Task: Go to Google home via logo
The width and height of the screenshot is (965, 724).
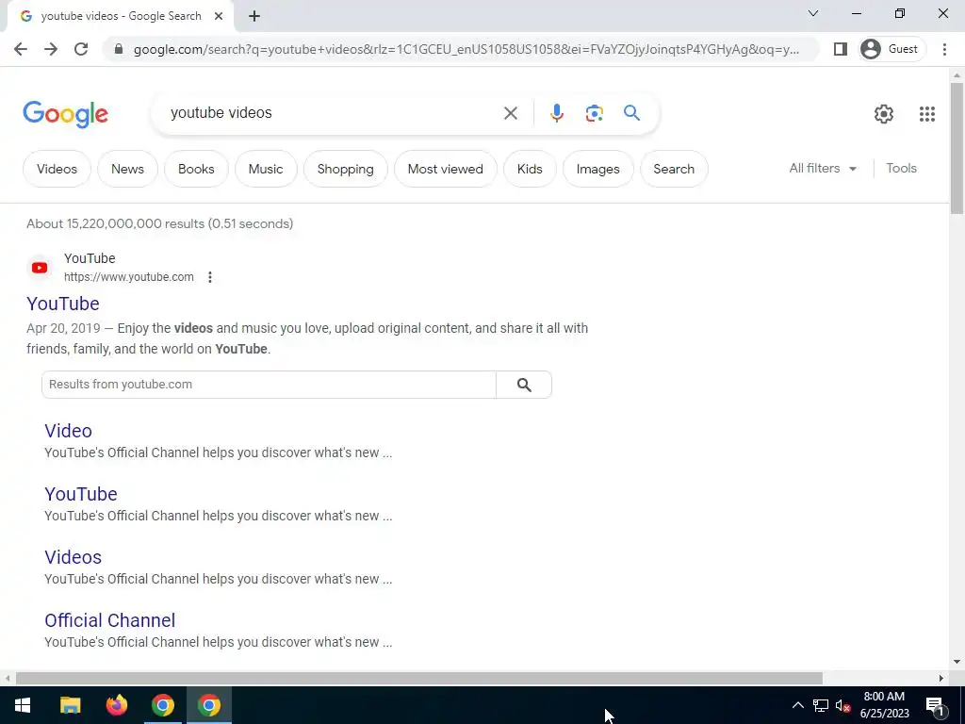Action: click(65, 114)
